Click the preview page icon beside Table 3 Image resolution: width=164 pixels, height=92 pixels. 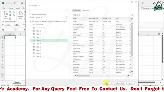[x=132, y=15]
